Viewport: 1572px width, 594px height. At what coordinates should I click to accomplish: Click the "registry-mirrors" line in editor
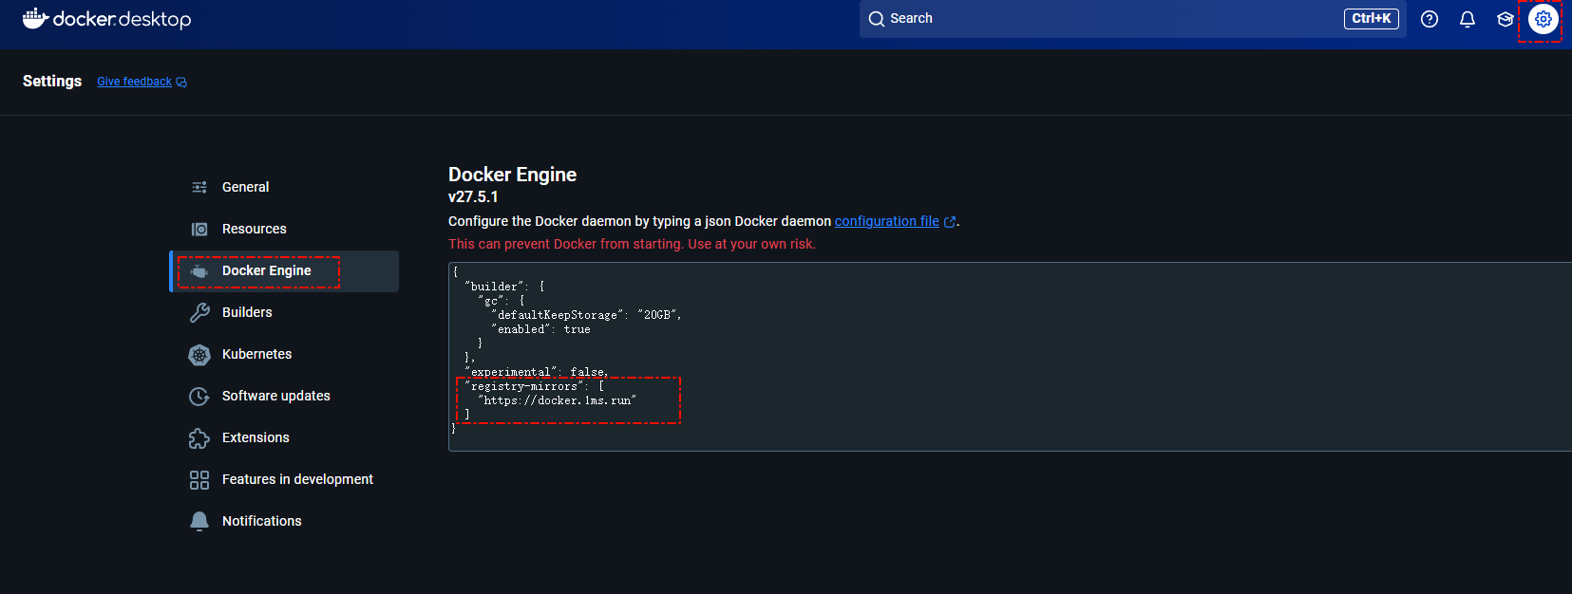(535, 386)
